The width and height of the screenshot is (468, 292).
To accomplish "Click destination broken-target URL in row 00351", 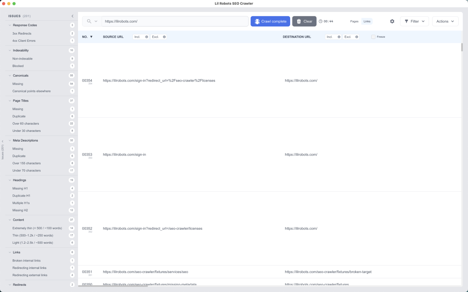I will (x=328, y=272).
